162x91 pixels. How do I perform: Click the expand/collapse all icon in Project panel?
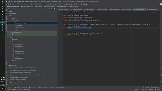pos(51,9)
